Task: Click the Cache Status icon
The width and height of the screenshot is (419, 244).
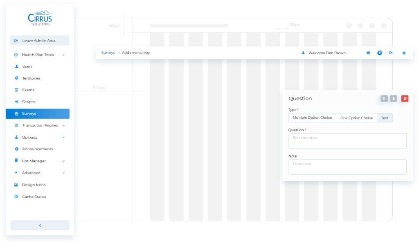Action: (x=16, y=197)
